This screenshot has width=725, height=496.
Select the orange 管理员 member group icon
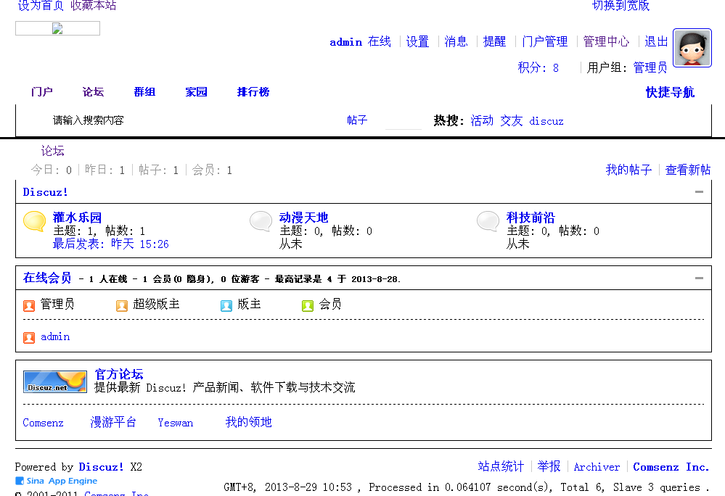click(28, 305)
